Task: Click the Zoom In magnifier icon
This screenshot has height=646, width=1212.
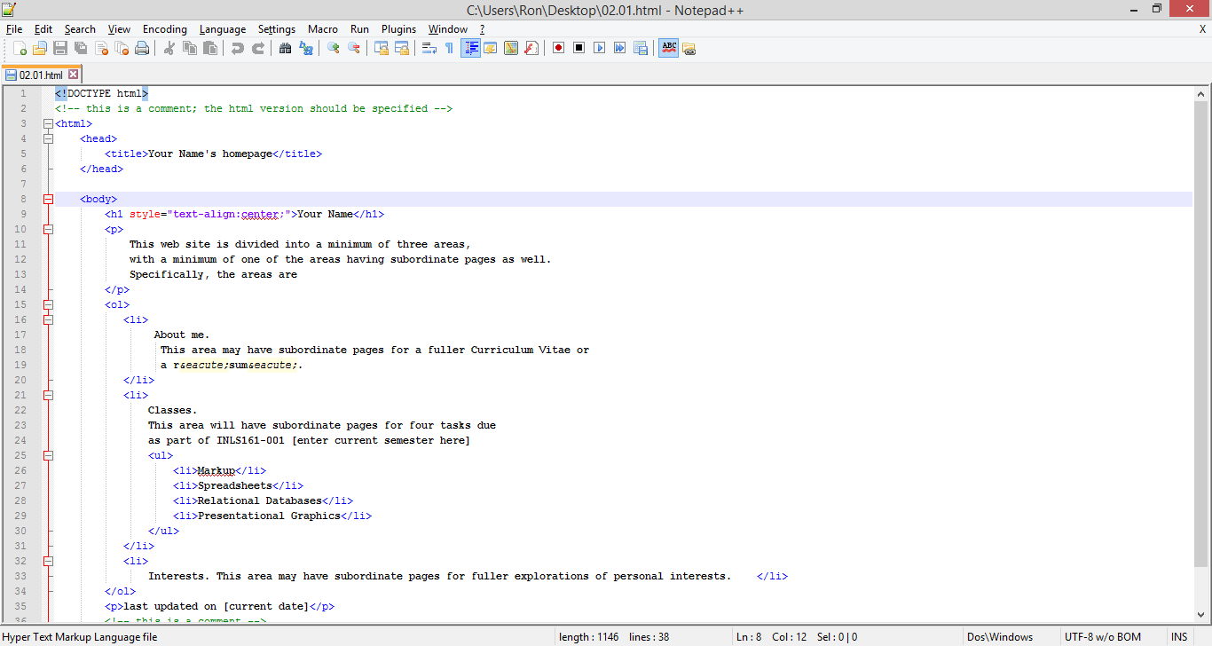Action: pos(334,48)
